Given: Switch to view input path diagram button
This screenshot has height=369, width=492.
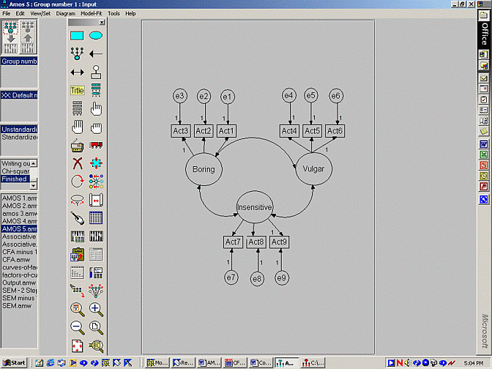Looking at the screenshot, I should click(x=11, y=35).
